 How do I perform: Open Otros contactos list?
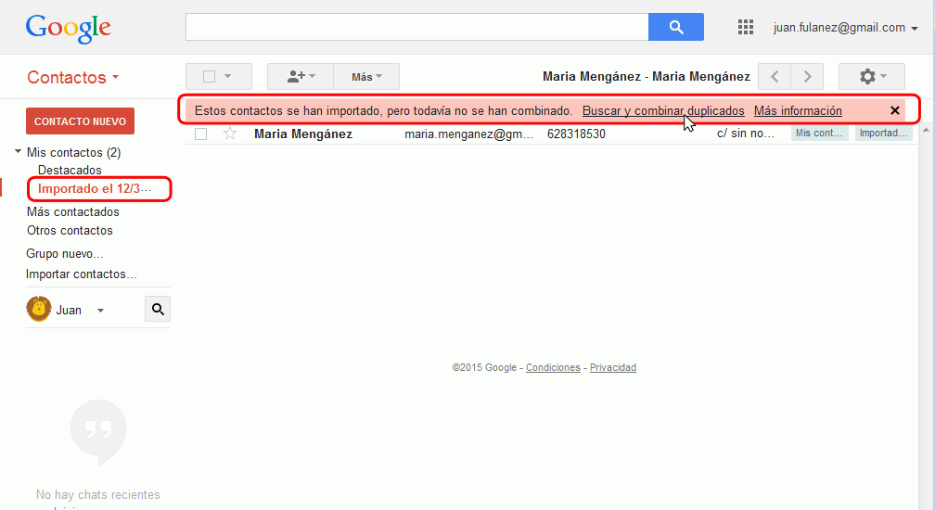click(x=70, y=231)
